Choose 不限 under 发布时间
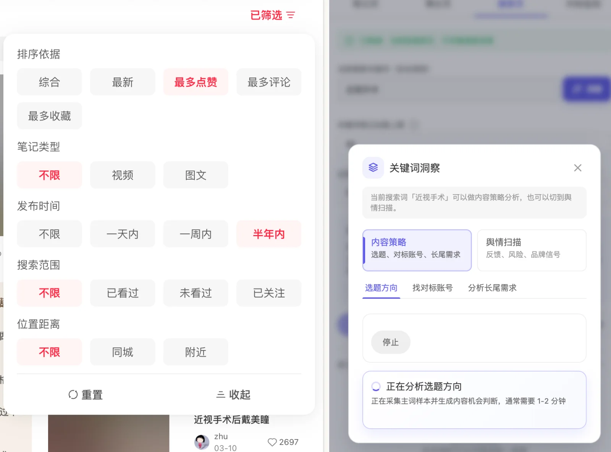The width and height of the screenshot is (611, 452). click(49, 234)
